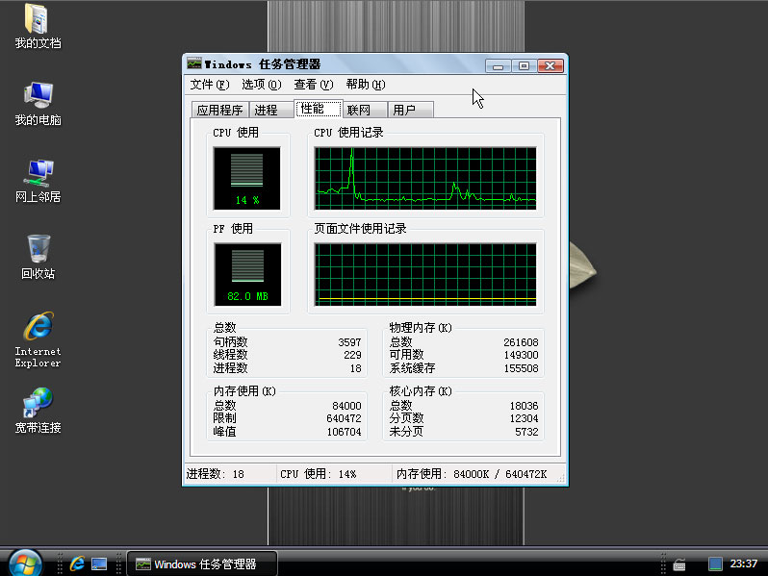Click the 可用数 value 149300
768x576 pixels.
pos(521,355)
